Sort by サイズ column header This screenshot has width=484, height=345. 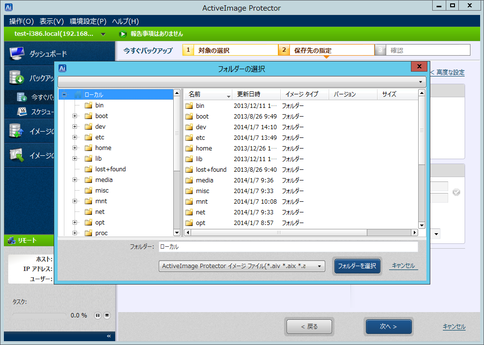(397, 94)
